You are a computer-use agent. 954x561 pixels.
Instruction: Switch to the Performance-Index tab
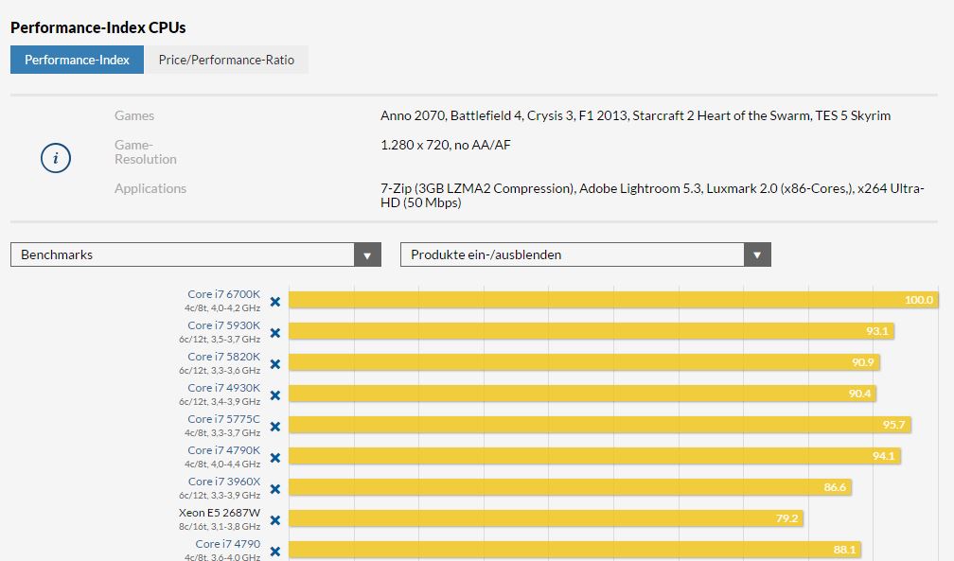pyautogui.click(x=77, y=60)
